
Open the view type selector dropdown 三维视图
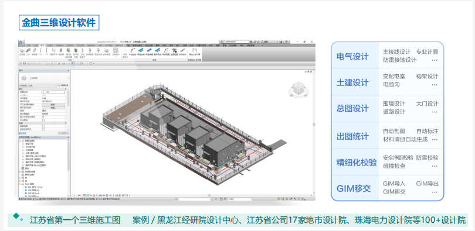click(38, 85)
